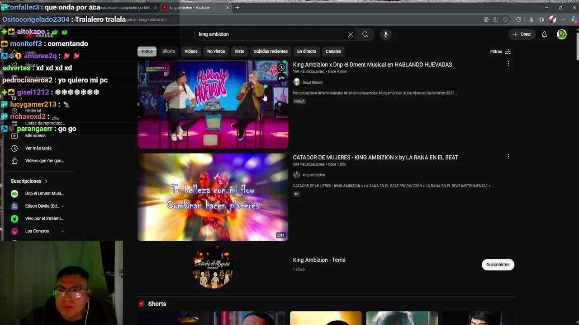Select the Subidas recientes filter chip

[271, 51]
